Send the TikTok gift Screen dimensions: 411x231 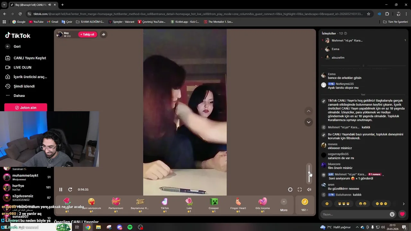(165, 205)
